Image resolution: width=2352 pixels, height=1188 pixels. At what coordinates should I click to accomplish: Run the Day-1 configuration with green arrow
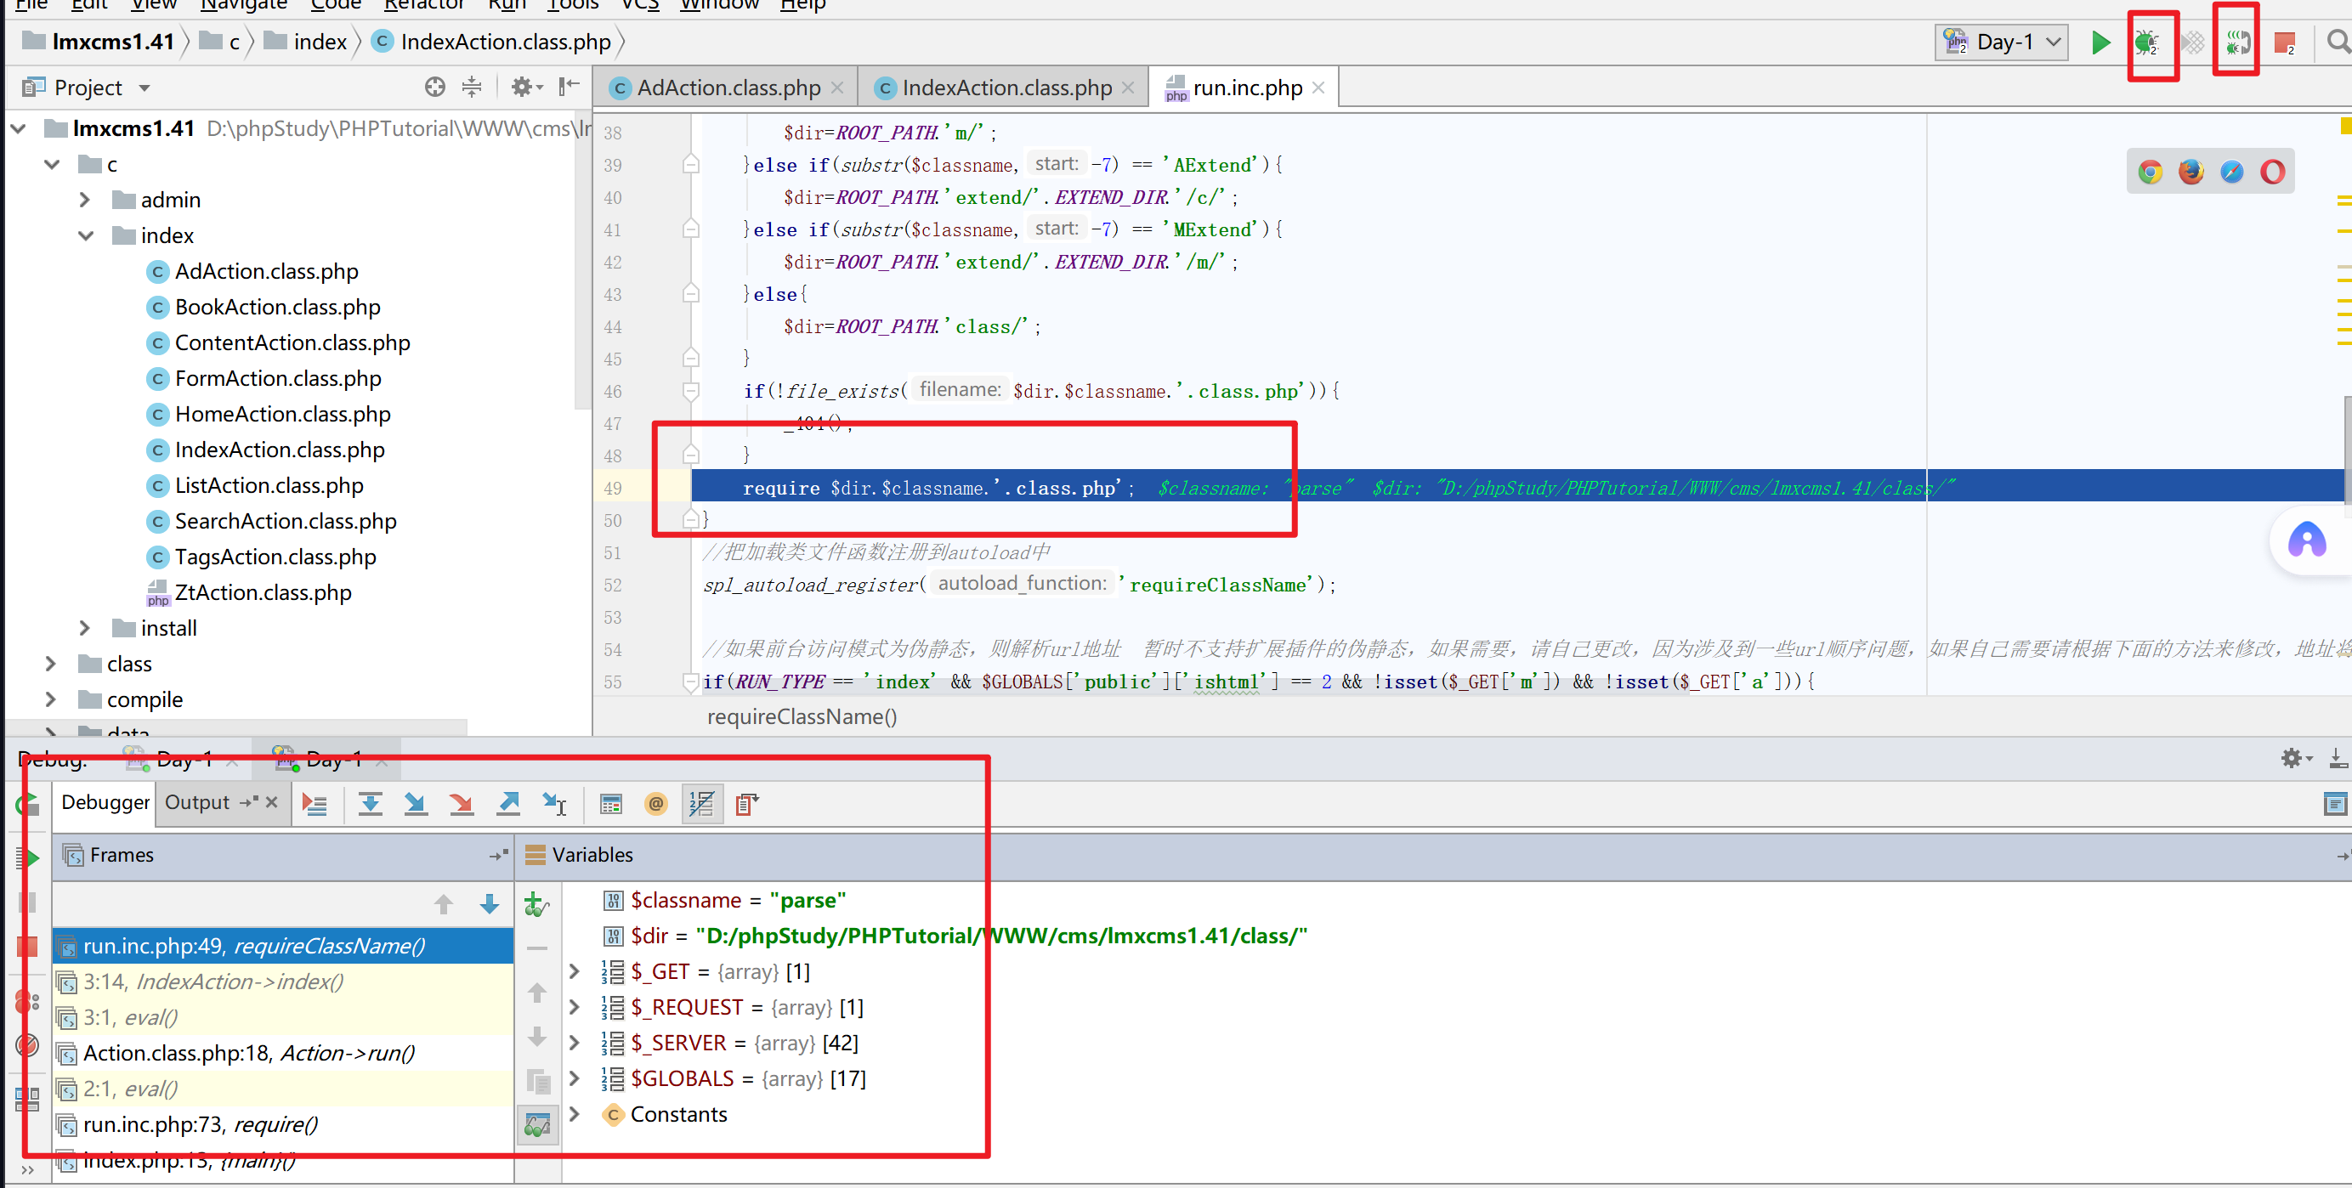tap(2101, 42)
